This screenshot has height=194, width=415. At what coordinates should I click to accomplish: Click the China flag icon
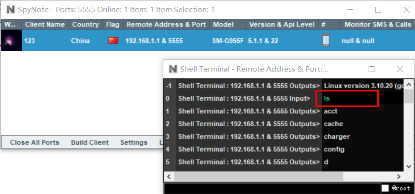pyautogui.click(x=113, y=41)
